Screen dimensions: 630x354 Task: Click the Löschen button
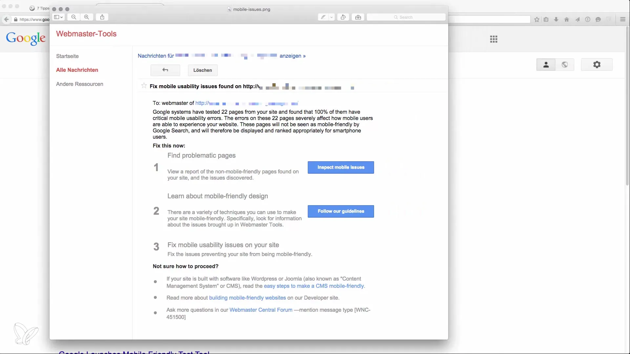[x=203, y=70]
